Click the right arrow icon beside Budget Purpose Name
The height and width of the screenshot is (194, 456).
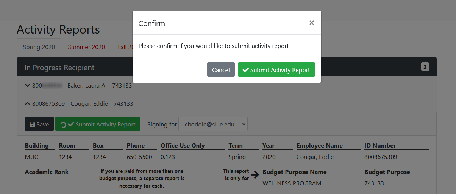255,174
